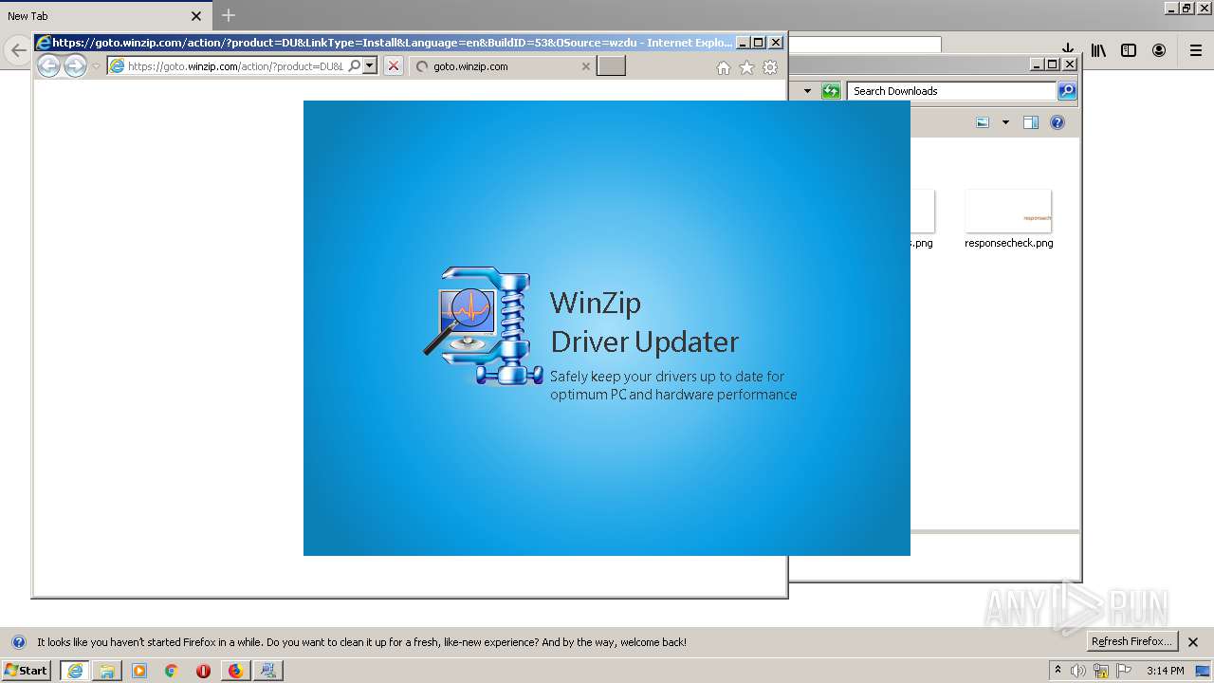Open Firefox hamburger menu
The width and height of the screenshot is (1214, 683).
pyautogui.click(x=1196, y=50)
